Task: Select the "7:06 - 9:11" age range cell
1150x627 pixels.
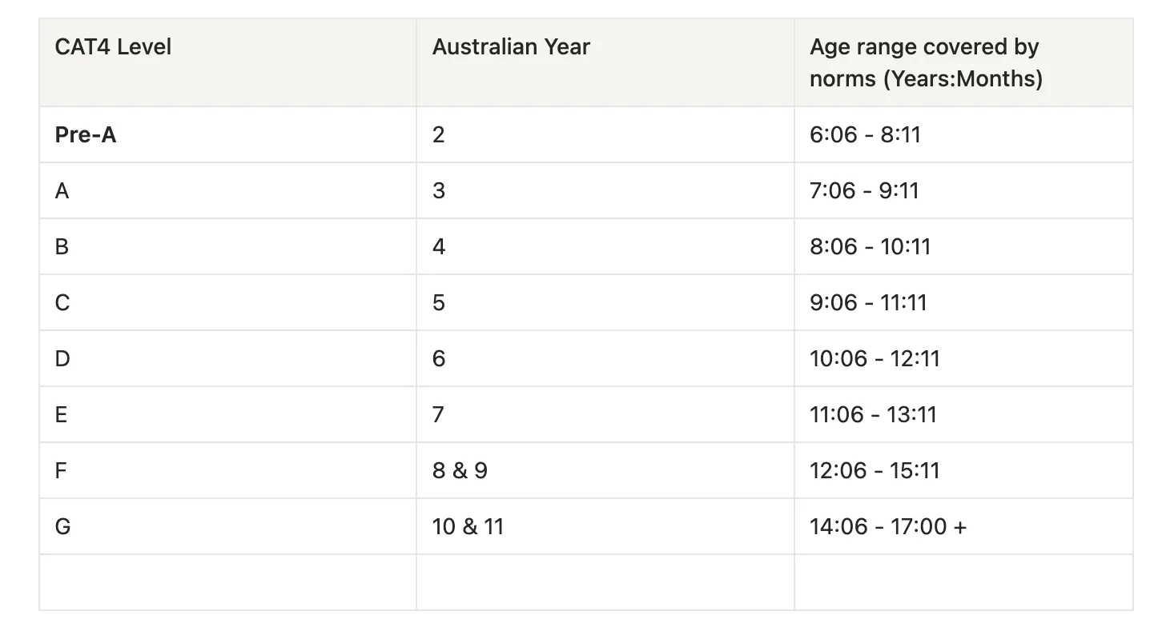Action: (864, 190)
